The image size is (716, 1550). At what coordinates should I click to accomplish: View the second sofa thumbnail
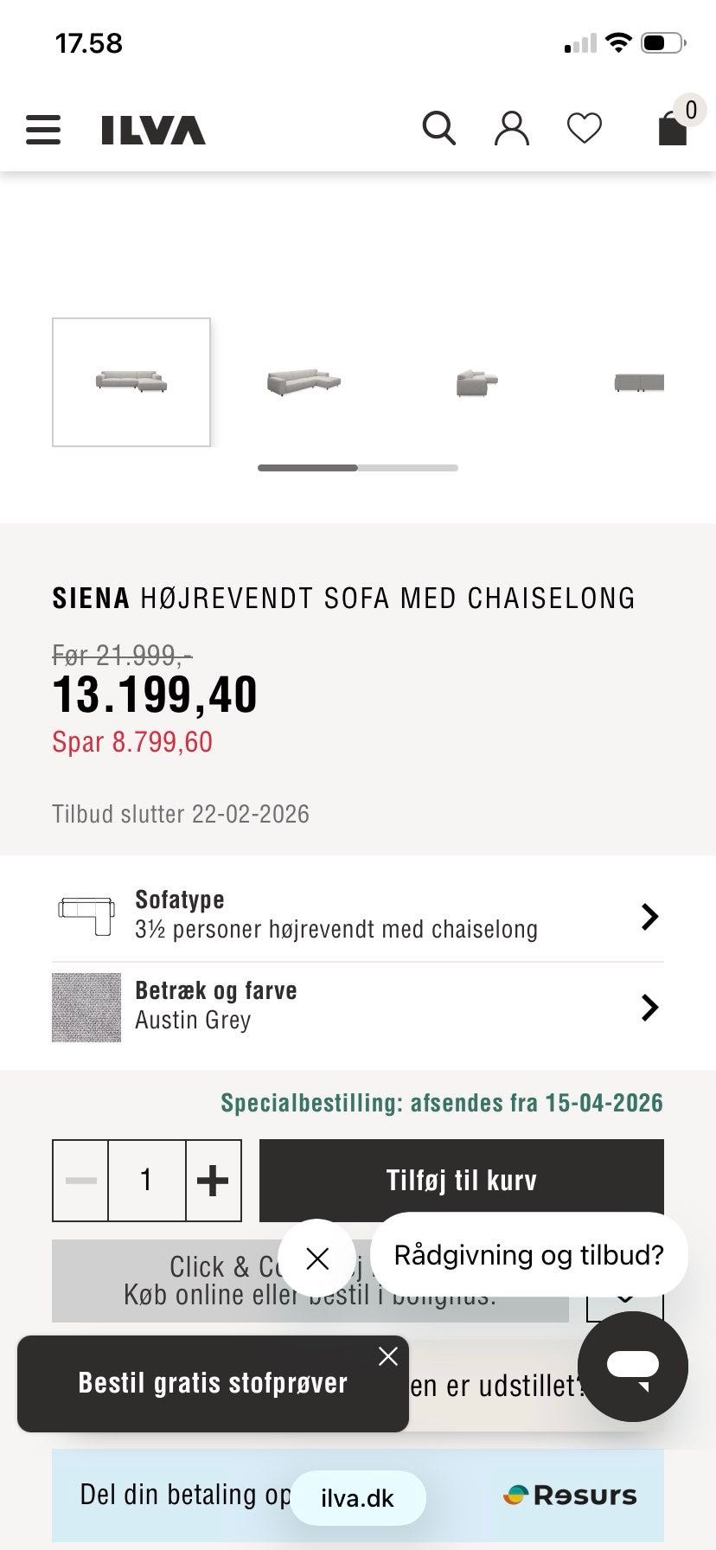tap(304, 381)
